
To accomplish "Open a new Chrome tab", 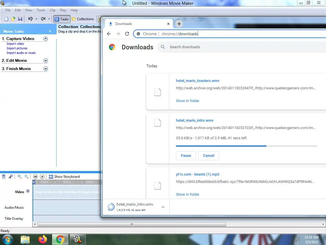I will [x=179, y=24].
